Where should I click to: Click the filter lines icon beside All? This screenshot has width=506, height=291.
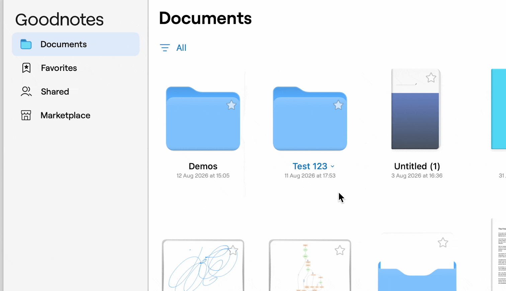(165, 48)
